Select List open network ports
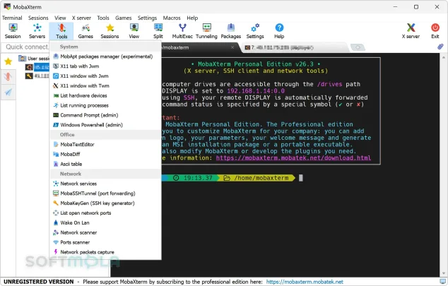Screen dimensions: 448x286 (x=105, y=213)
